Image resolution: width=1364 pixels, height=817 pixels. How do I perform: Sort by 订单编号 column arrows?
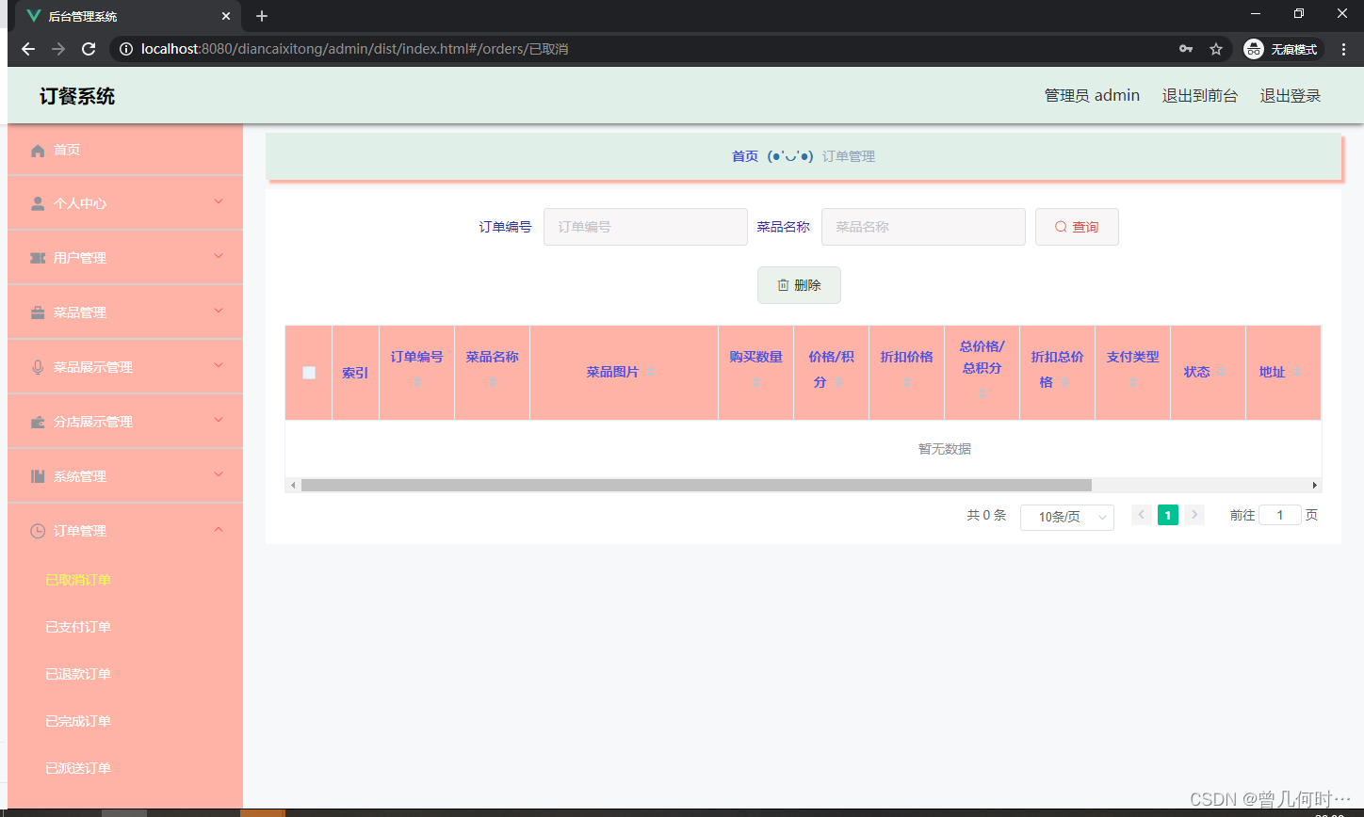point(417,381)
